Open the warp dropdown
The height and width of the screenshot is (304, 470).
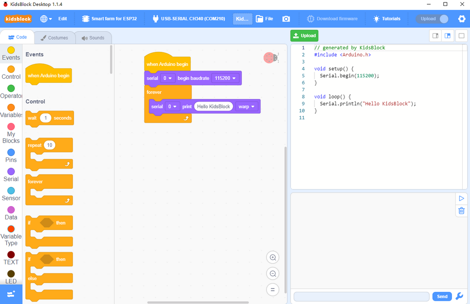point(246,107)
